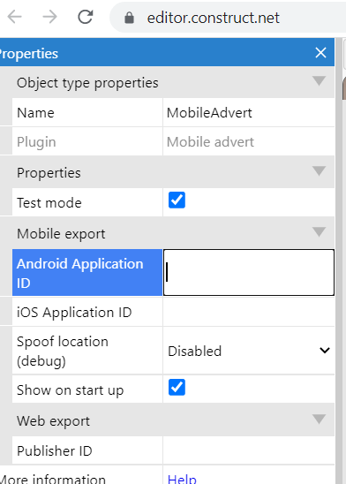346x484 pixels.
Task: Collapse the Object type properties section
Action: click(320, 81)
